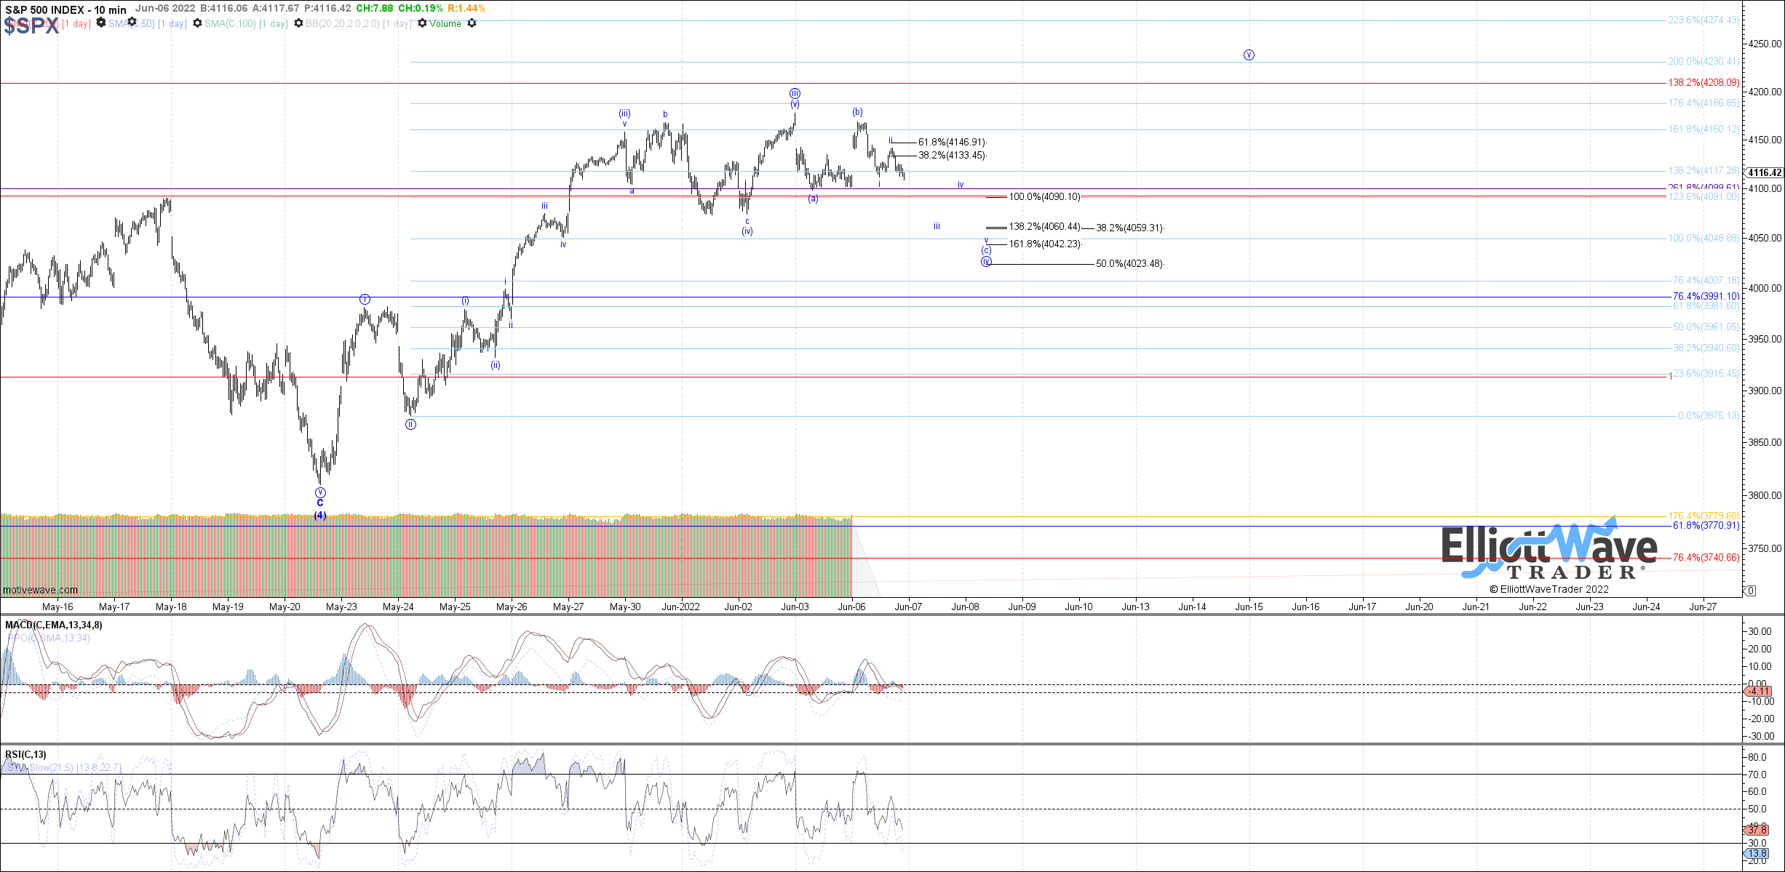Click the B:4116.06 bid readout
The image size is (1785, 872).
click(x=223, y=9)
